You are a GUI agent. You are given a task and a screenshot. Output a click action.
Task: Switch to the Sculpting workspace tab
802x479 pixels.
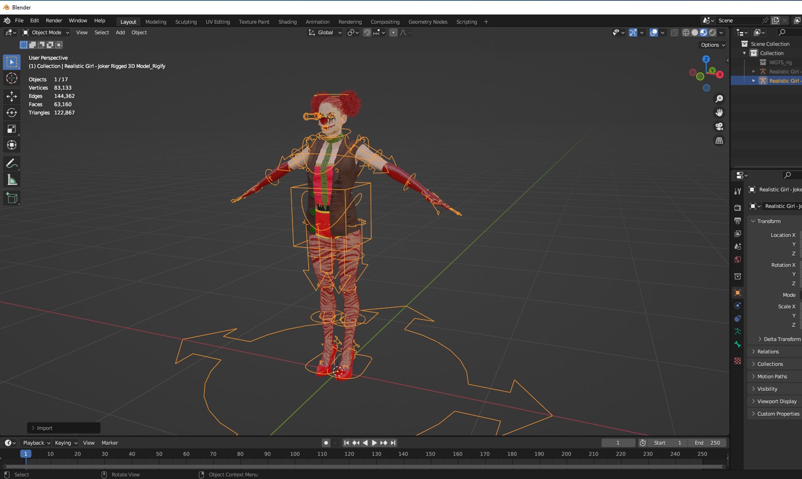point(186,22)
